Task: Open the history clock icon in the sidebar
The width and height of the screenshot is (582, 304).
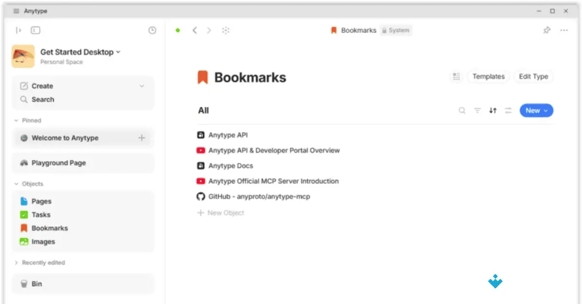Action: coord(152,30)
